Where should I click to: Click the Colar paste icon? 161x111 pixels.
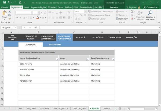coord(5,13)
